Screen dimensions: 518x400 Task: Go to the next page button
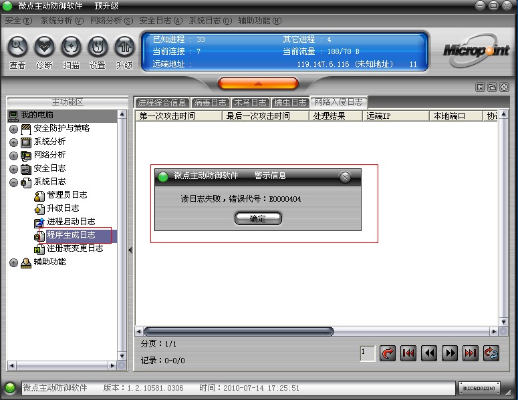(450, 353)
